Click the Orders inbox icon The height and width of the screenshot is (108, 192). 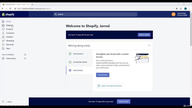pyautogui.click(x=3, y=25)
